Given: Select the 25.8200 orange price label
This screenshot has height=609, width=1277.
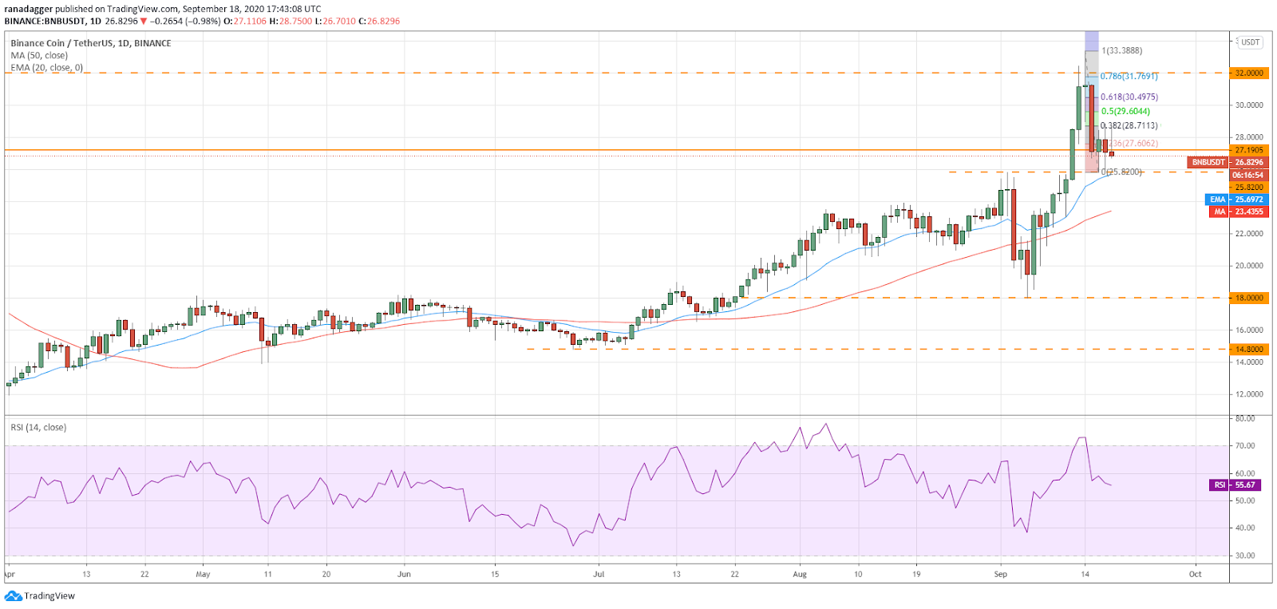Looking at the screenshot, I should [1249, 188].
